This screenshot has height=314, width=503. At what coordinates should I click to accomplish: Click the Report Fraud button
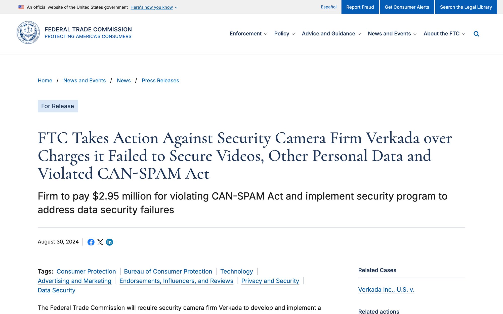(x=360, y=7)
